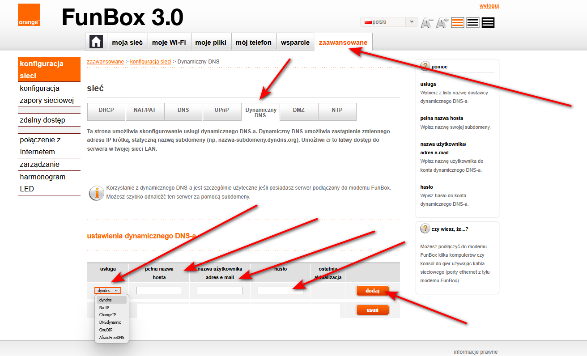This screenshot has height=356, width=587.
Task: Open the zaawansowane main tab
Action: click(x=343, y=42)
